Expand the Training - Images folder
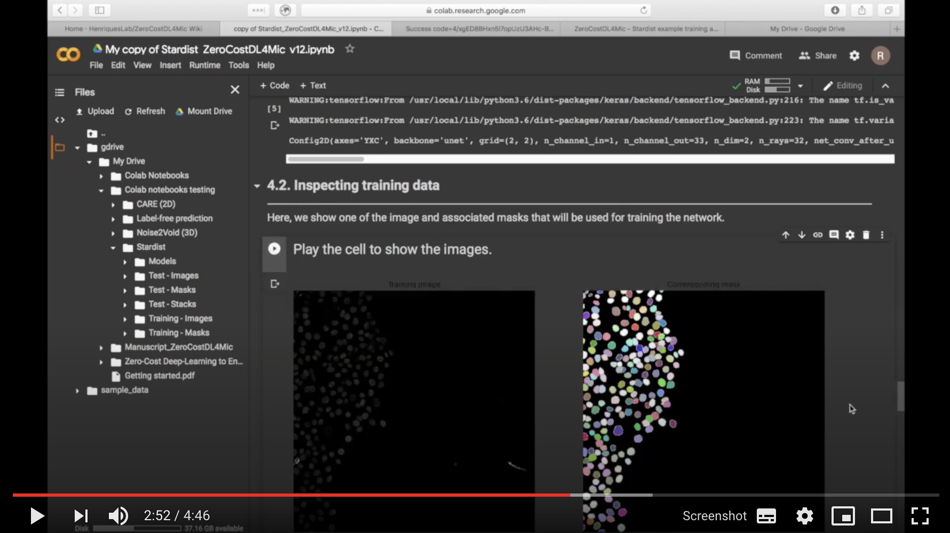The height and width of the screenshot is (533, 950). (125, 319)
